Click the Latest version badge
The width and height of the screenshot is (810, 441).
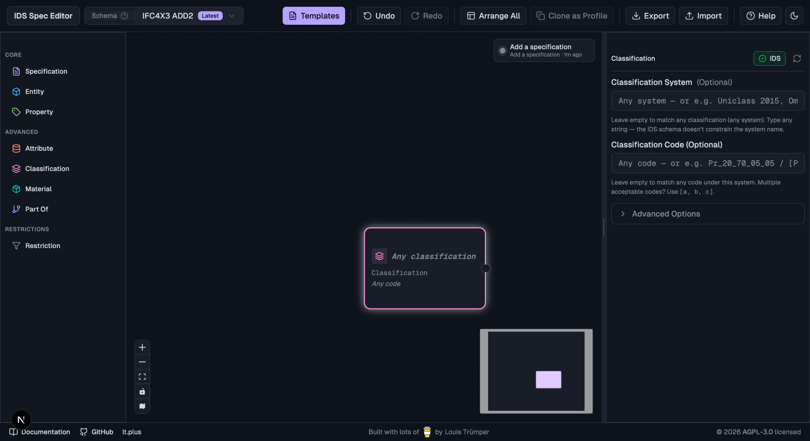pos(210,16)
